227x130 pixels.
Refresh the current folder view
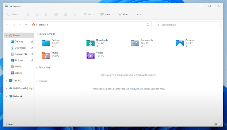pos(148,25)
